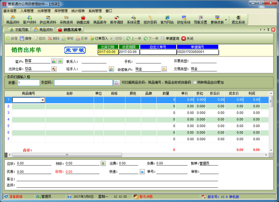Click the 采购进货 toolbar icon
279x202 pixels.
[66, 20]
